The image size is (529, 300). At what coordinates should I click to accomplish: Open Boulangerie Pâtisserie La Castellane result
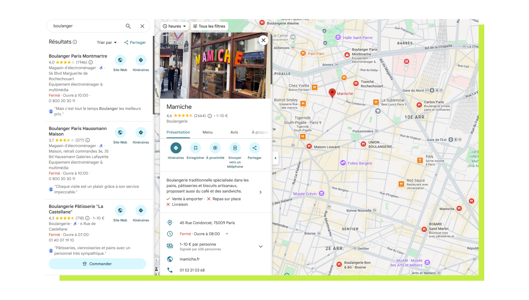pos(76,209)
